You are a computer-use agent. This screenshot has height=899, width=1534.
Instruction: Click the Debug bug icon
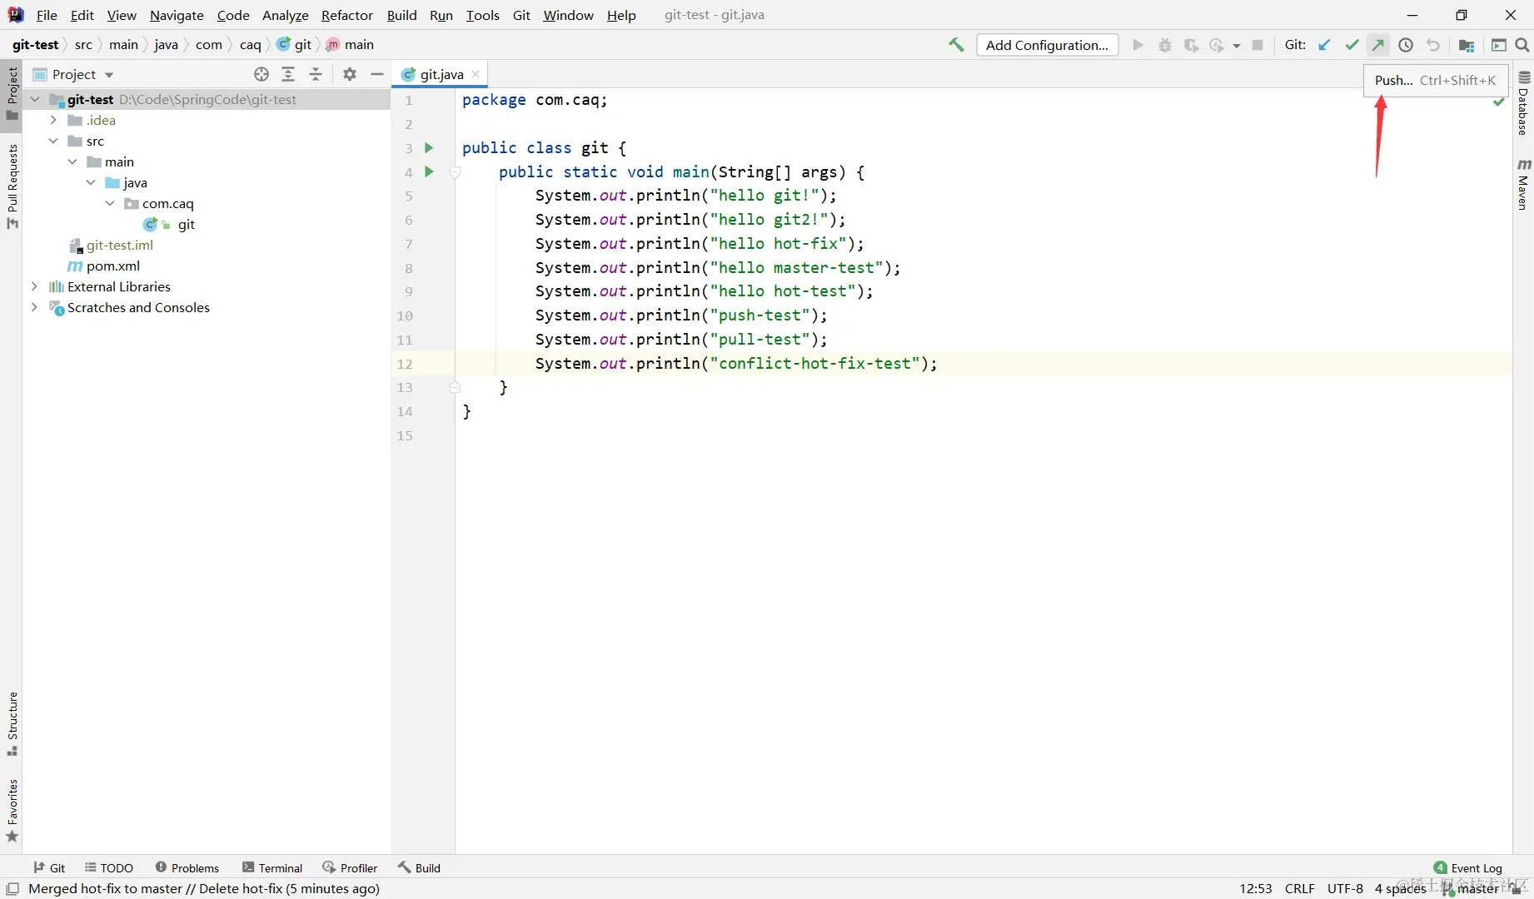[x=1165, y=45]
